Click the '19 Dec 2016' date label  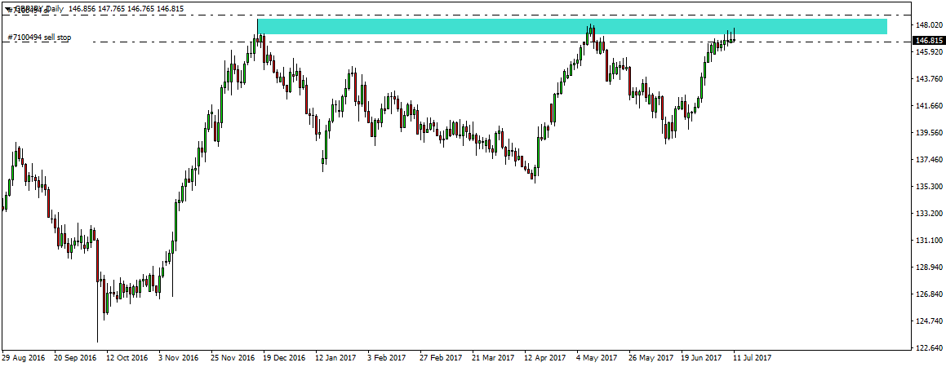[286, 356]
